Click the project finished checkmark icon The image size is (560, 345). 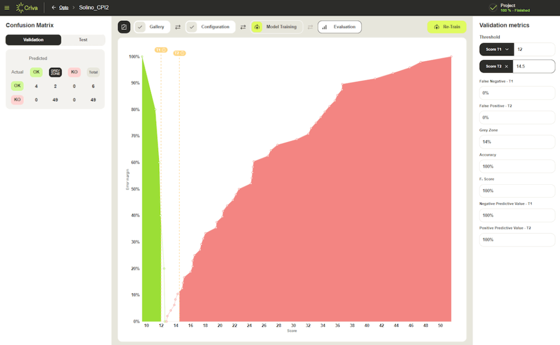(493, 8)
